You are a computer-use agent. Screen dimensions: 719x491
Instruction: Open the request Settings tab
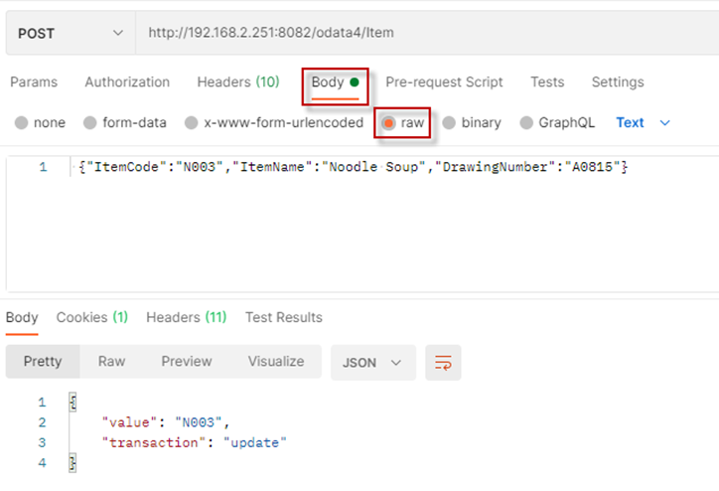click(618, 82)
